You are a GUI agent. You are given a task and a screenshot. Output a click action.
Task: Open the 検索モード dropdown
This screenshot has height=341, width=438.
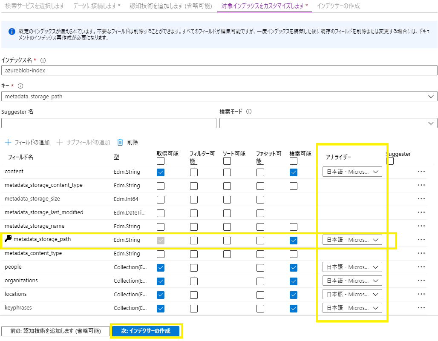coord(328,123)
